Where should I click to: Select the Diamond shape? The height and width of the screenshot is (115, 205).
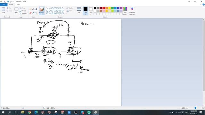coord(50,11)
